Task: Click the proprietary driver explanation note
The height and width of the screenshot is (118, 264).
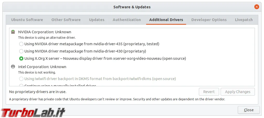Action: 117,99
